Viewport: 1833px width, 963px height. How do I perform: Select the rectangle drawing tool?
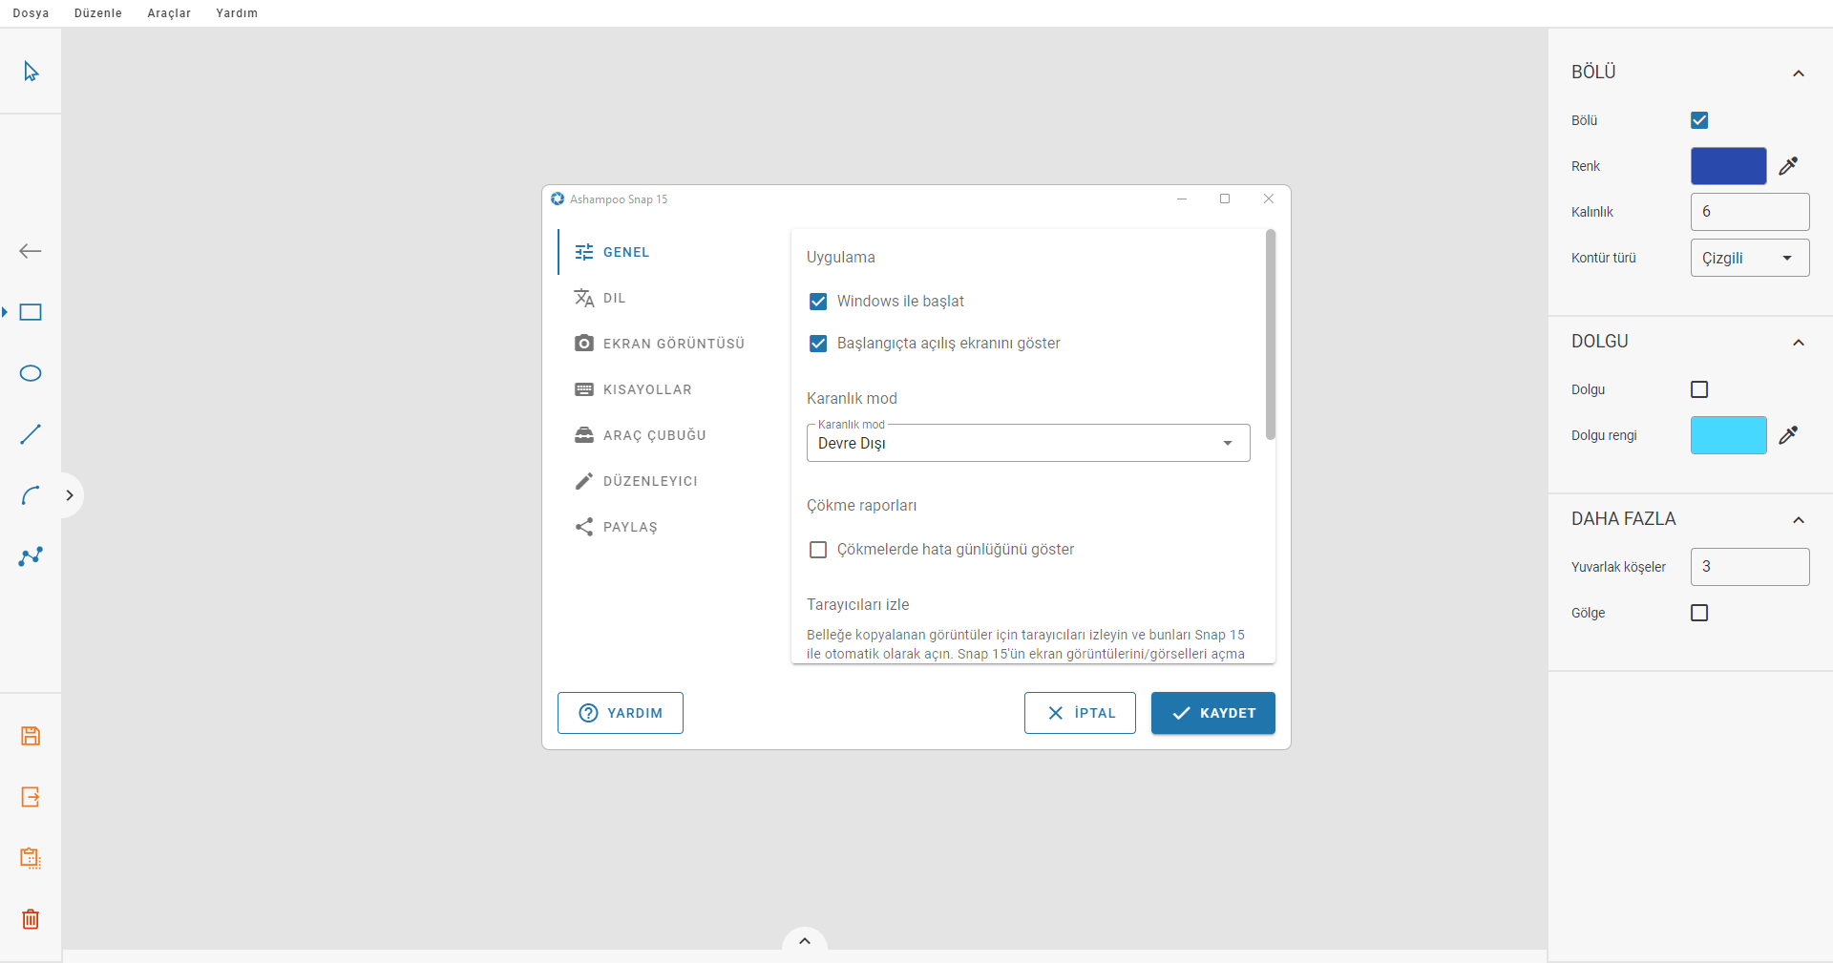click(x=31, y=312)
